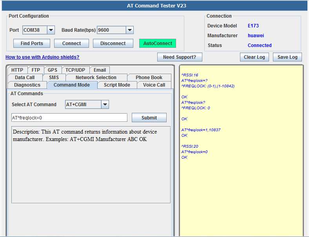This screenshot has height=237, width=309.
Task: Open the TCP/UDP tab
Action: (75, 70)
